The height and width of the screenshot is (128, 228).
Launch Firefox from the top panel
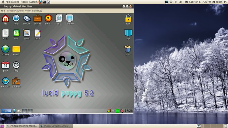[x=40, y=2]
